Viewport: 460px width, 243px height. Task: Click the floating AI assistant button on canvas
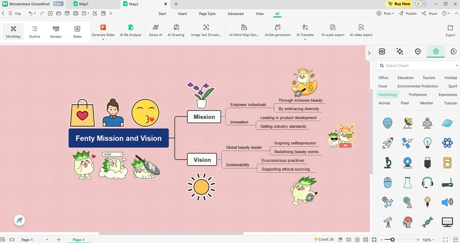click(x=20, y=220)
